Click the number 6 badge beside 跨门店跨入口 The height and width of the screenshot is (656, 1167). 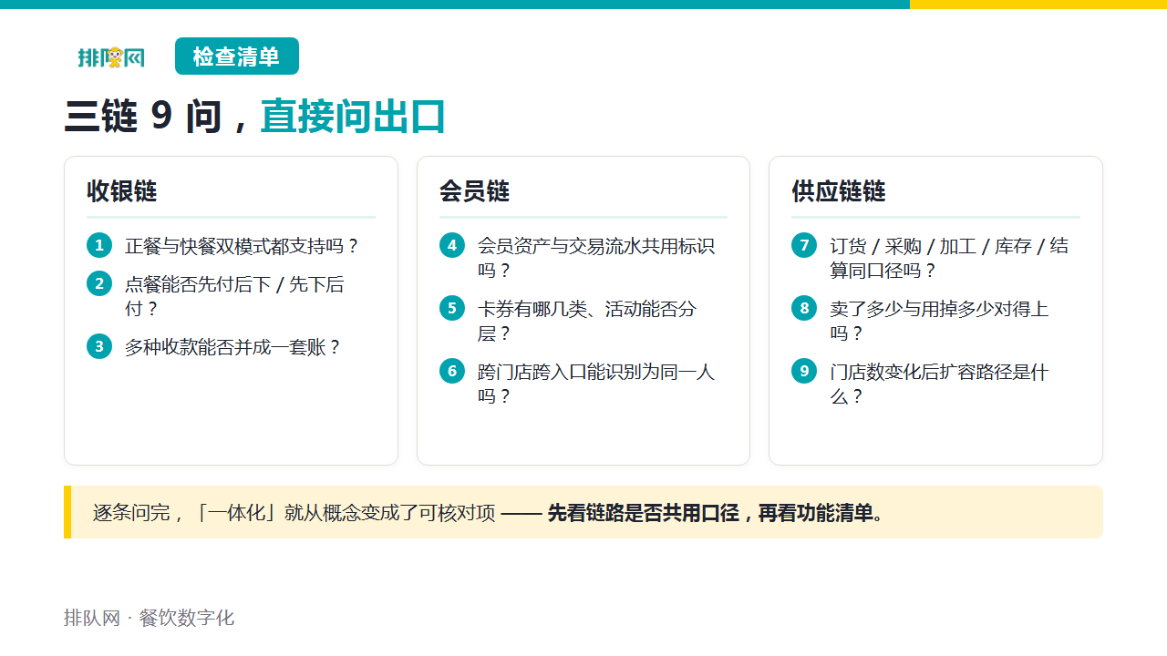pos(452,371)
